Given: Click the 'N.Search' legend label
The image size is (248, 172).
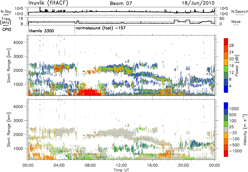Looking at the screenshot, I should click(x=239, y=11).
